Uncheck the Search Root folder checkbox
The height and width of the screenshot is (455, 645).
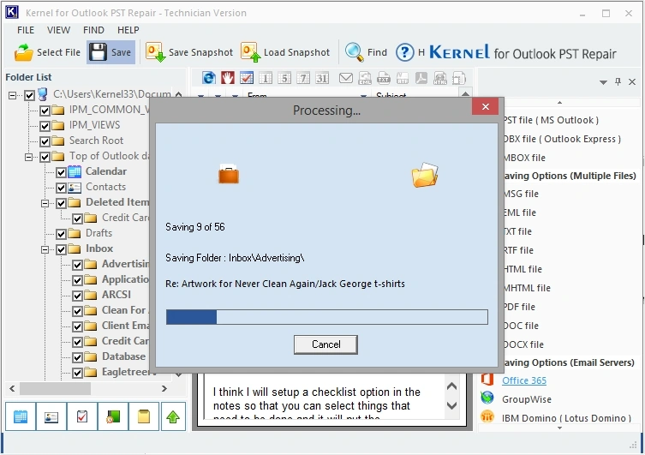point(45,141)
